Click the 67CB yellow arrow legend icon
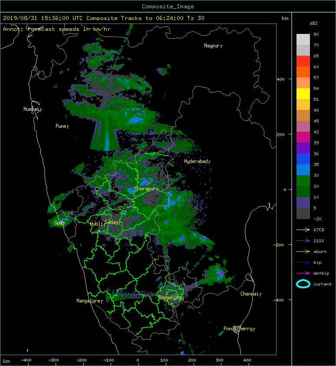 [303, 230]
